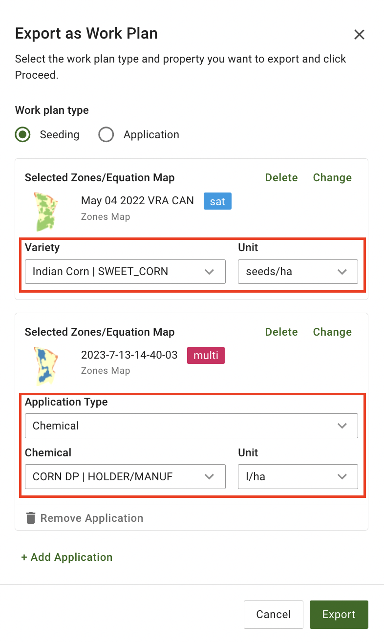
Task: Click the + Add Application link
Action: [x=67, y=557]
